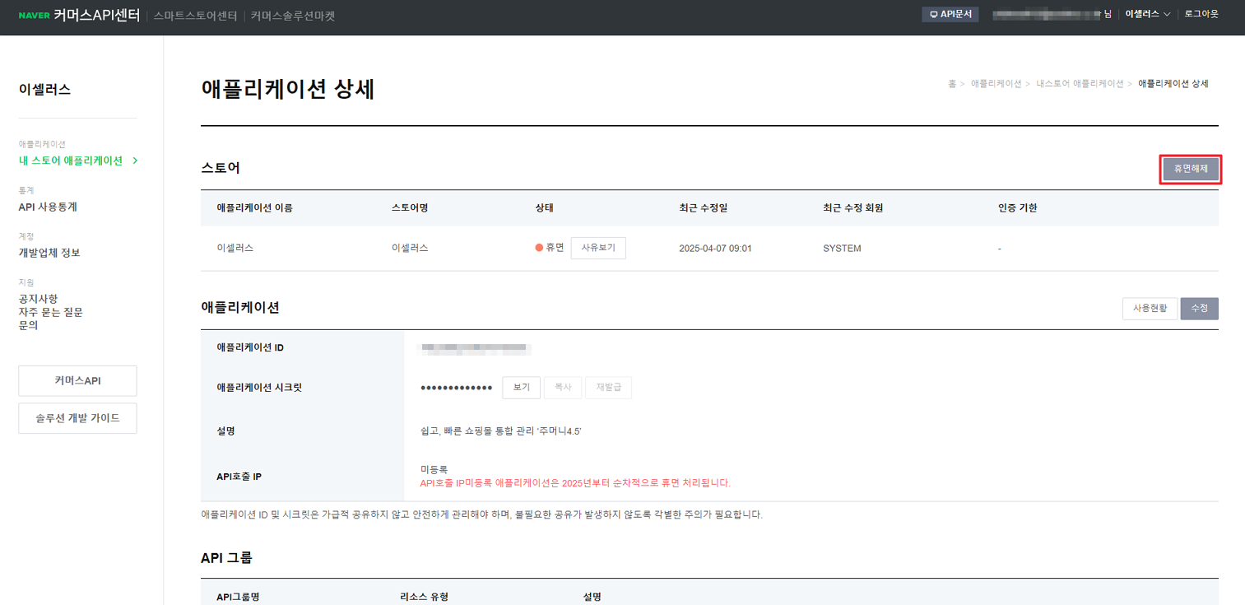This screenshot has width=1245, height=605.
Task: Open the 사용현황 button
Action: (x=1150, y=308)
